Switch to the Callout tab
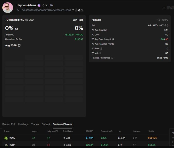This screenshot has height=148, width=174. click(46, 124)
